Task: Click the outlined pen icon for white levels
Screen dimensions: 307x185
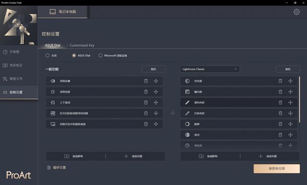Action: [x=188, y=113]
